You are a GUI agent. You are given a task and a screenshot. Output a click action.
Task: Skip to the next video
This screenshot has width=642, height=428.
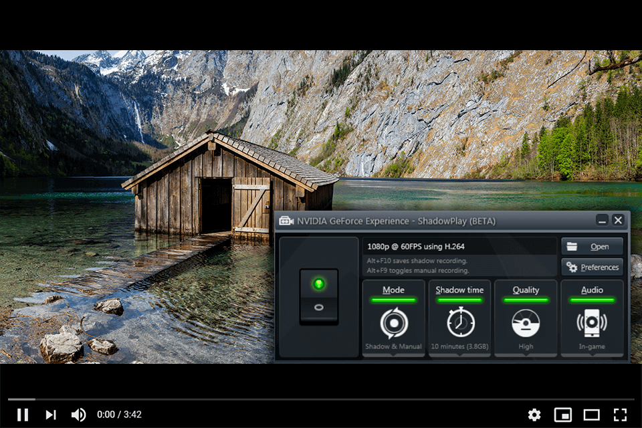click(x=51, y=415)
